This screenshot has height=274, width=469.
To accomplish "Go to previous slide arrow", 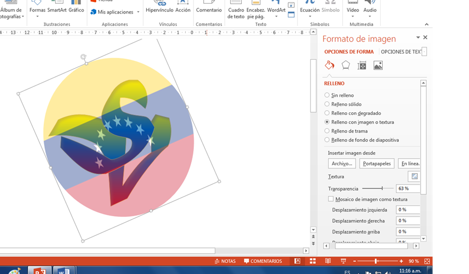I will pyautogui.click(x=313, y=237).
